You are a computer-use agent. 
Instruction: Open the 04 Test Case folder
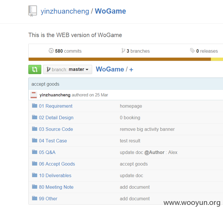click(53, 141)
